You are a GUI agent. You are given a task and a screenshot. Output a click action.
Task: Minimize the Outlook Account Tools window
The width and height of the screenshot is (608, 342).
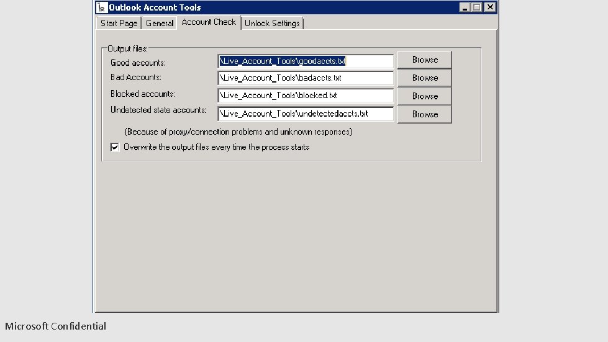(465, 7)
